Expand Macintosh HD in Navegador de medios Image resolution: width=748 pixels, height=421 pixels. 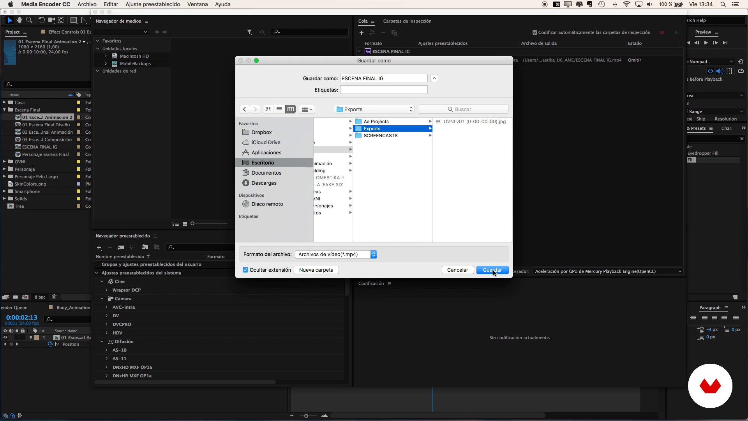[x=106, y=56]
